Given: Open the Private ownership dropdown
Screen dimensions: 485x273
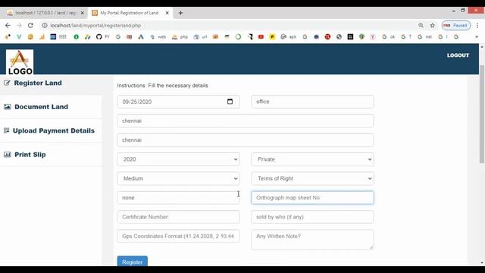Looking at the screenshot, I should [312, 159].
